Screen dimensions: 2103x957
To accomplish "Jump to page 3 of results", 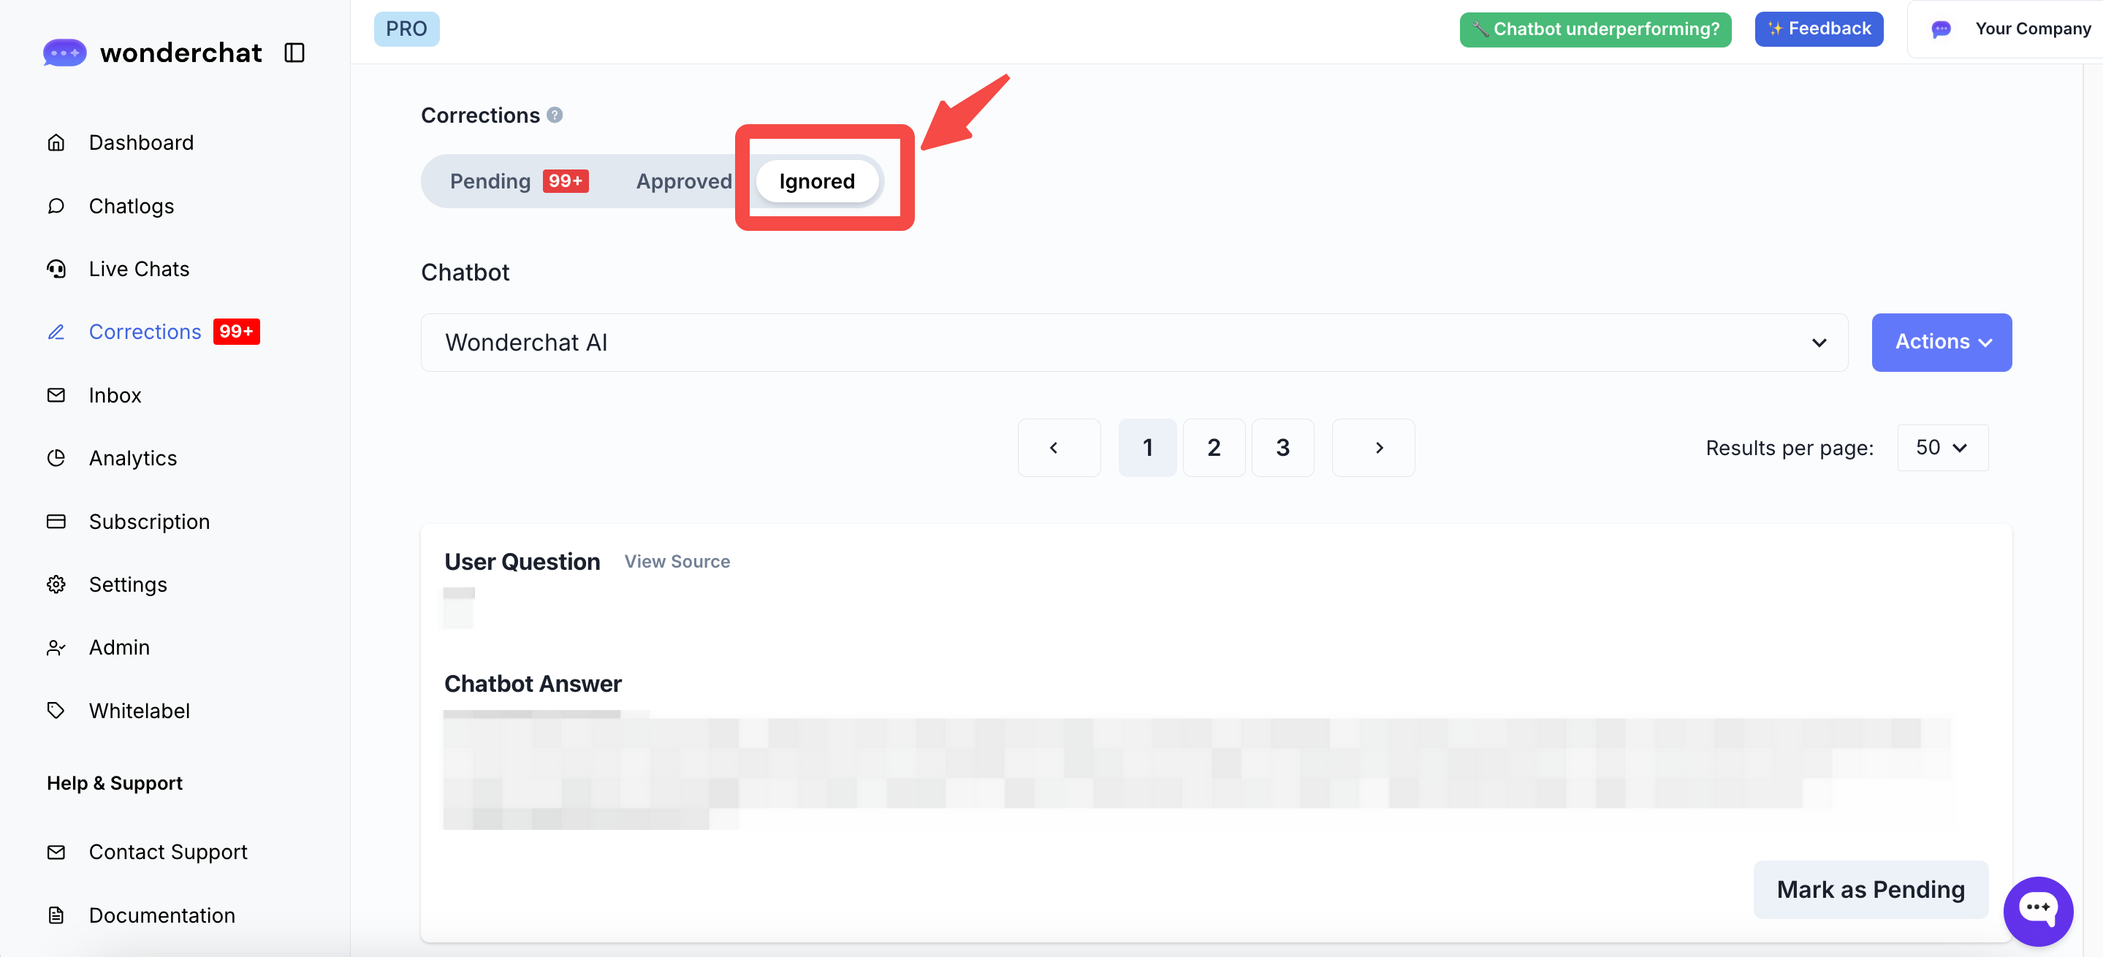I will (x=1282, y=448).
